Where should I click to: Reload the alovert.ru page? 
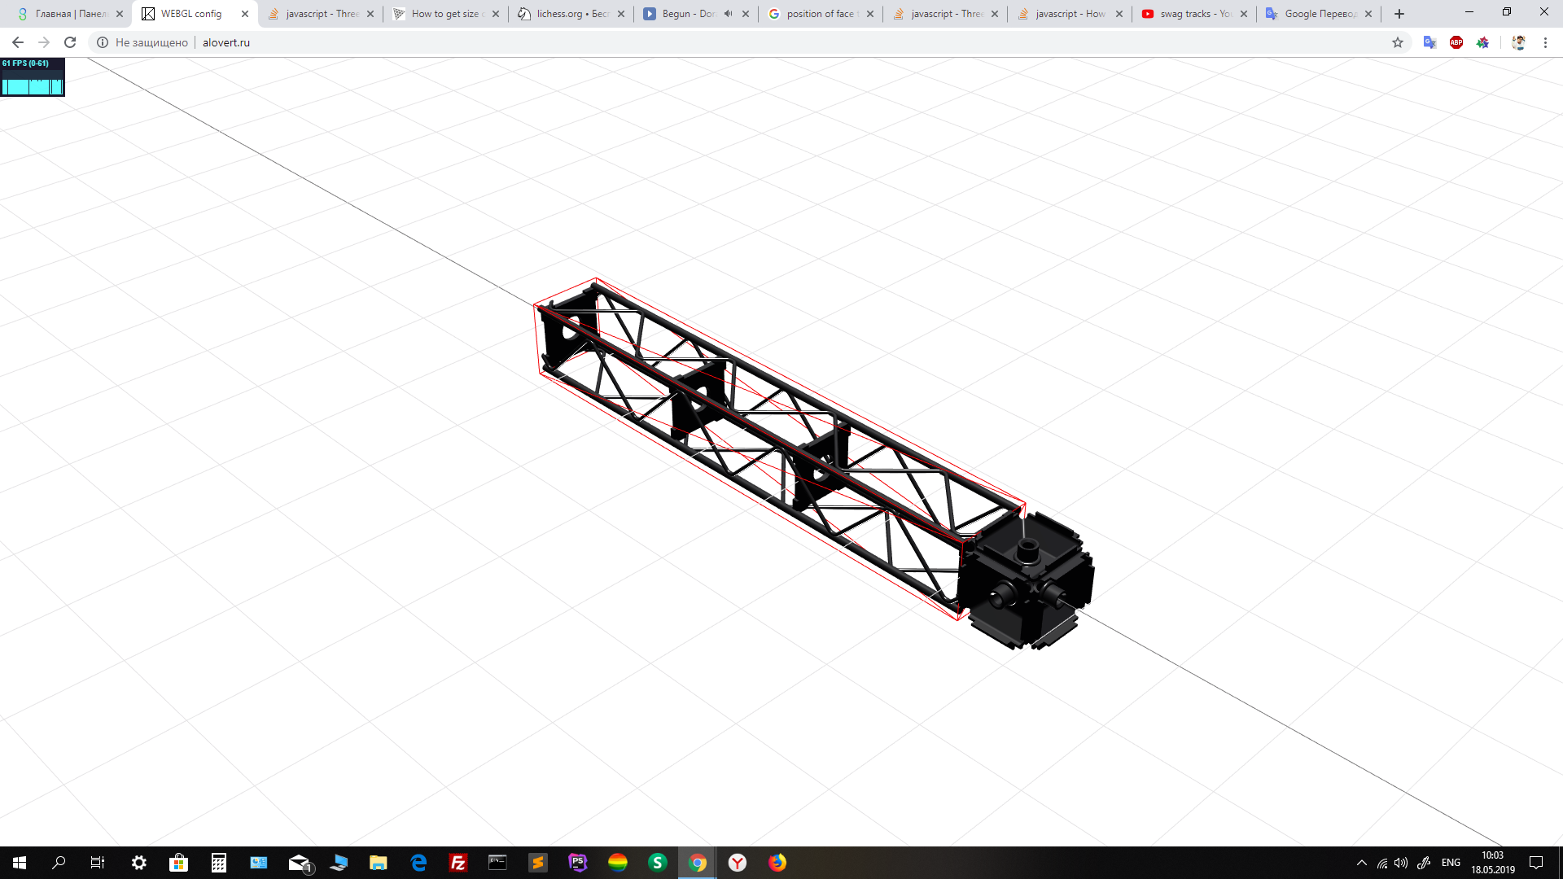70,42
